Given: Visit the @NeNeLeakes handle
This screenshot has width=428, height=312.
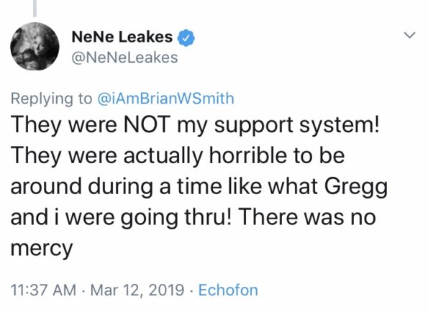Looking at the screenshot, I should tap(124, 58).
